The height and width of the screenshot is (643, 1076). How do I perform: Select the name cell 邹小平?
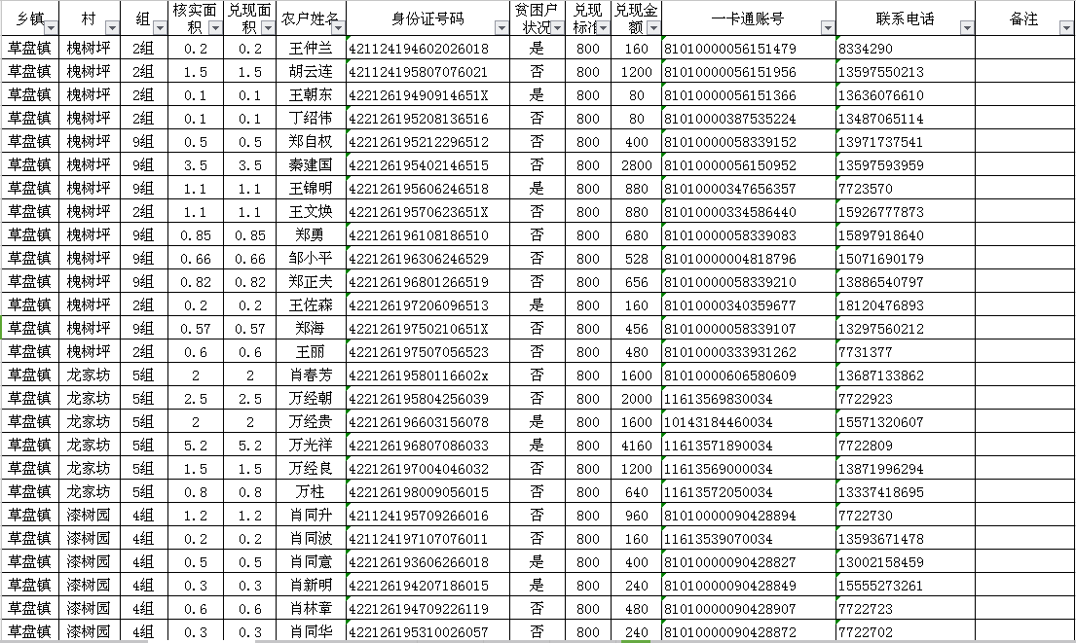click(x=311, y=259)
